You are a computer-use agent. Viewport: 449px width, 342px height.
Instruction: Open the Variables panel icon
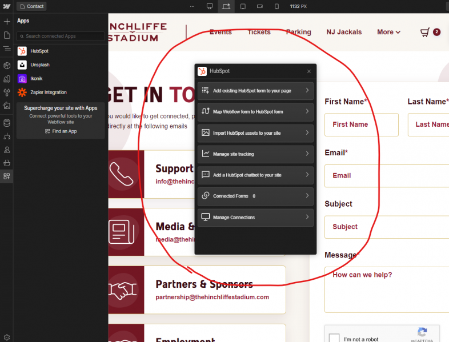pyautogui.click(x=7, y=79)
